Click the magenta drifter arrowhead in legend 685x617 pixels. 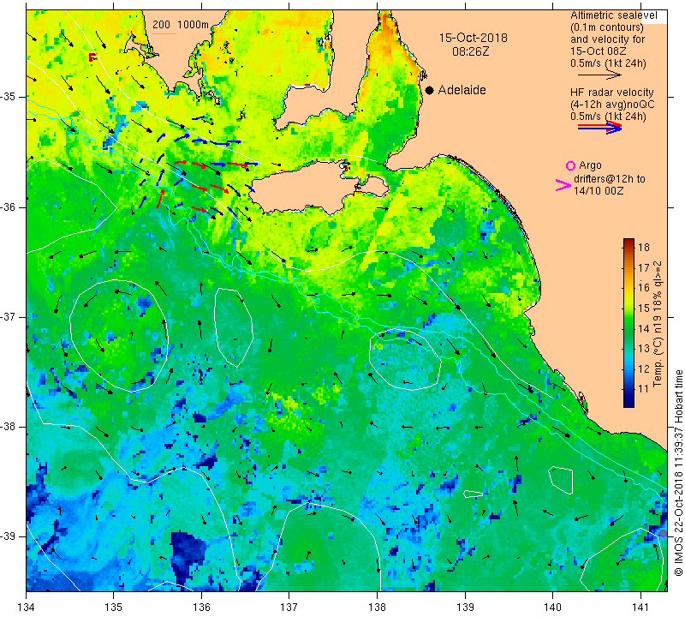pyautogui.click(x=563, y=185)
